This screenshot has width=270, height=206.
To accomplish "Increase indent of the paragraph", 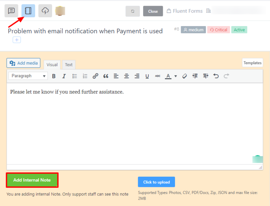I will click(x=206, y=76).
